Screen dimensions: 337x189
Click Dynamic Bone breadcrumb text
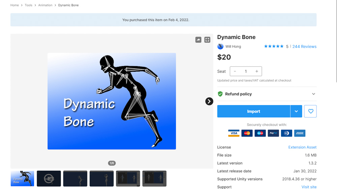coord(68,5)
